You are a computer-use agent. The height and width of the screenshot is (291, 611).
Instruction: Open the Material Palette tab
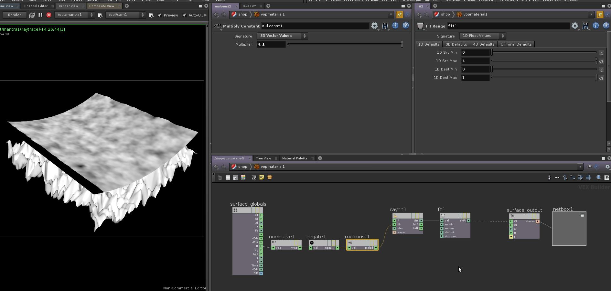coord(295,158)
